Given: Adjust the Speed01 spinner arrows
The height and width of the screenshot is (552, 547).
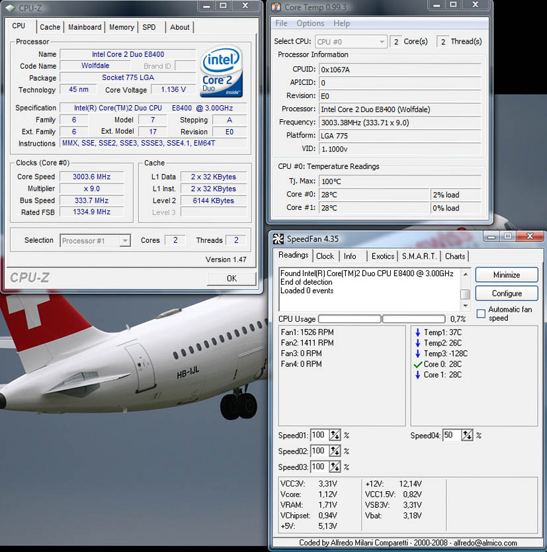Looking at the screenshot, I should point(335,435).
